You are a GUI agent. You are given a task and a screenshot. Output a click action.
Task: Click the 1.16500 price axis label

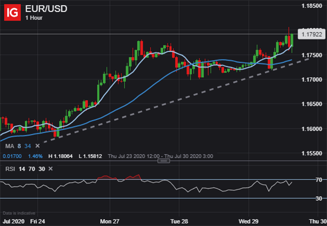[x=312, y=104]
